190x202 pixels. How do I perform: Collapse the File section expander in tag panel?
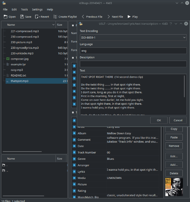click(73, 25)
